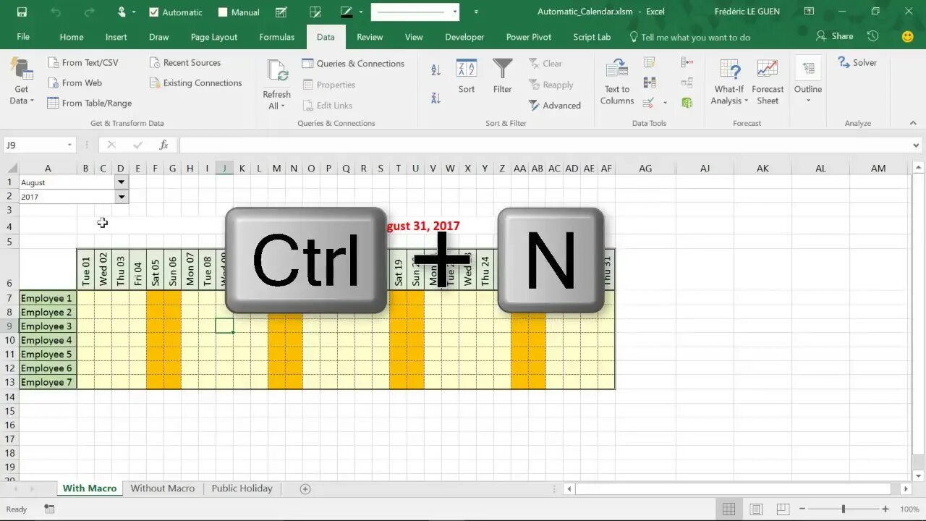Import data From Text/CSV

[82, 63]
